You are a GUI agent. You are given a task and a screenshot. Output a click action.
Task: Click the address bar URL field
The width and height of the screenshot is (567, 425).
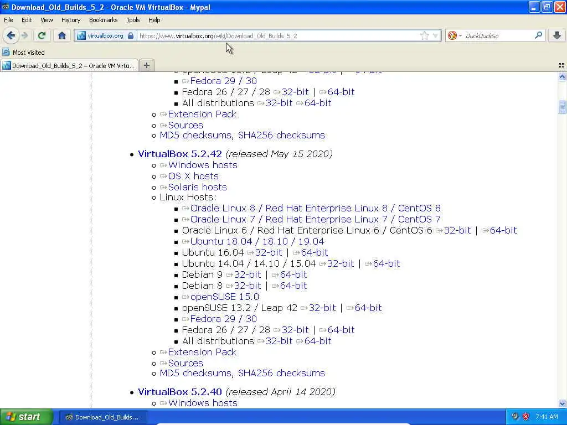coord(279,36)
